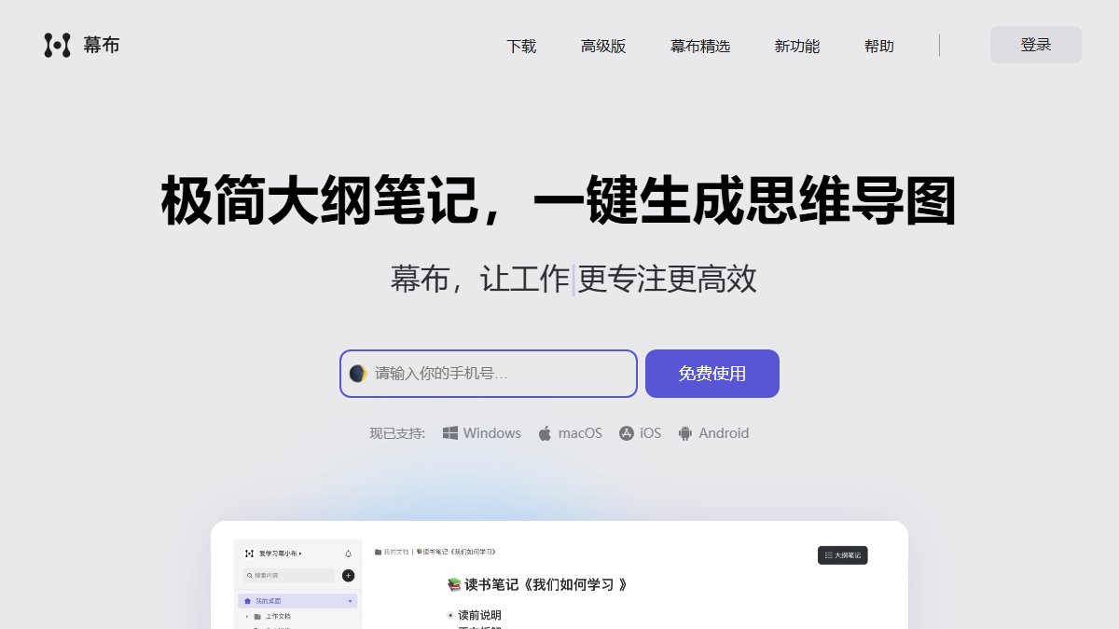Click the plus add button in the preview sidebar

[x=348, y=576]
